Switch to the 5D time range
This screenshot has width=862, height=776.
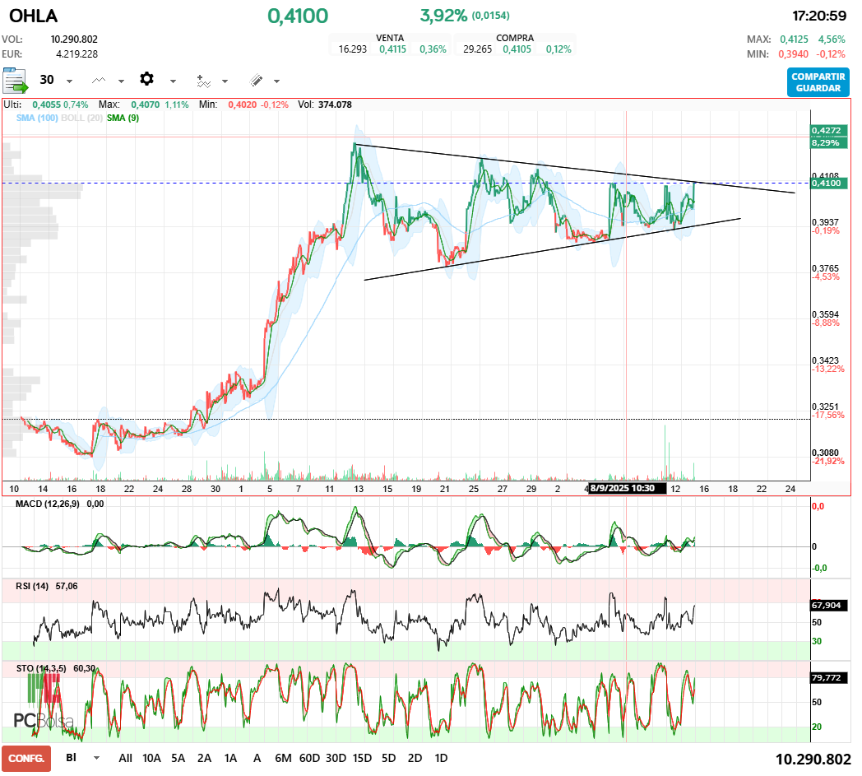389,758
